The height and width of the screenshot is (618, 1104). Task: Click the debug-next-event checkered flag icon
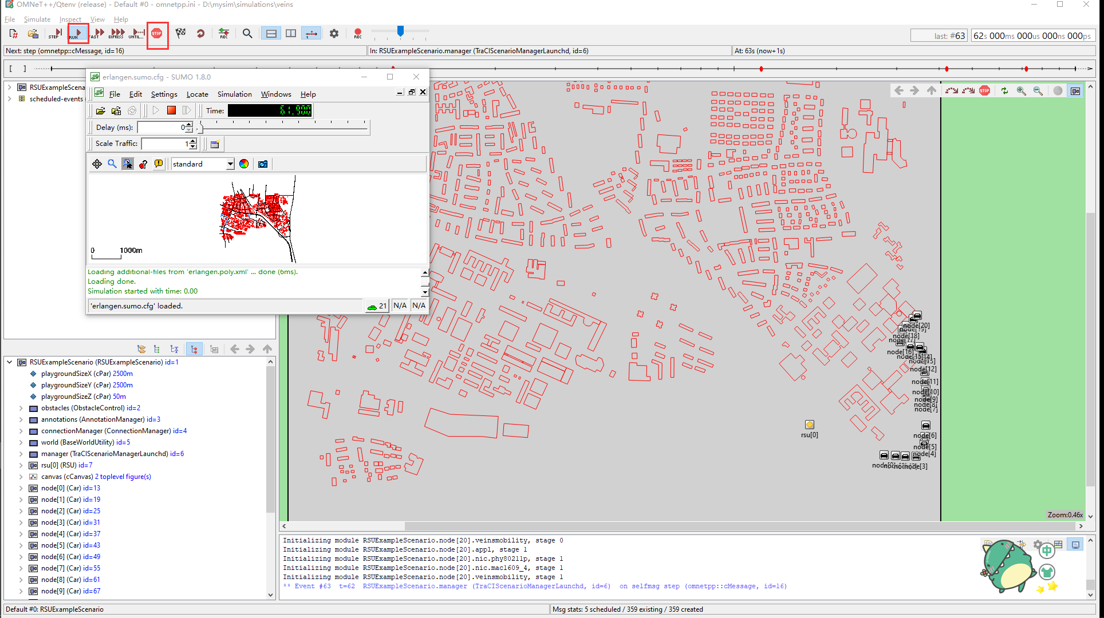pos(180,33)
